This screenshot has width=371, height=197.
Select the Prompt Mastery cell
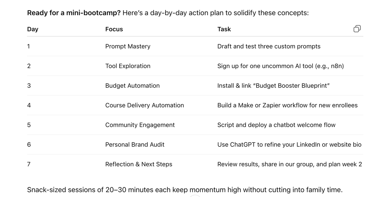128,46
